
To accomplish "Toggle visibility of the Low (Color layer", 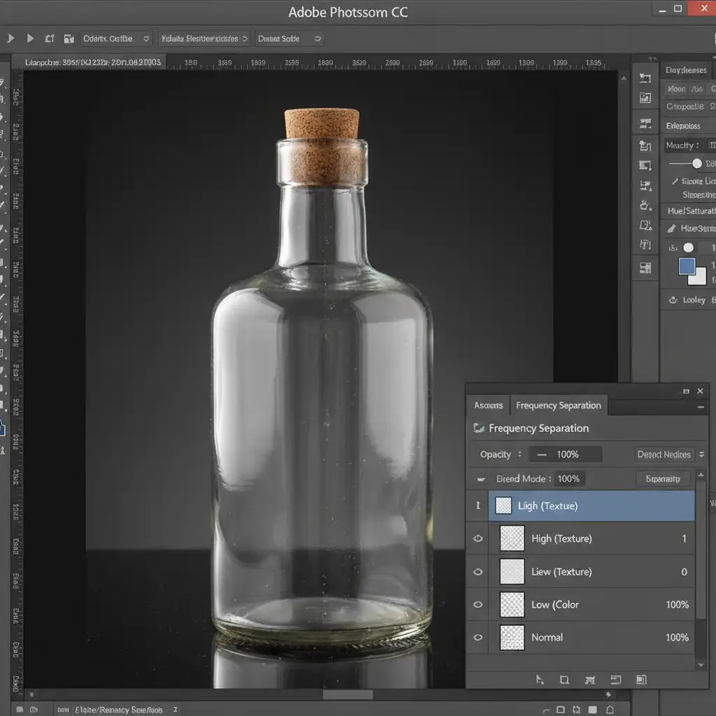I will (478, 604).
